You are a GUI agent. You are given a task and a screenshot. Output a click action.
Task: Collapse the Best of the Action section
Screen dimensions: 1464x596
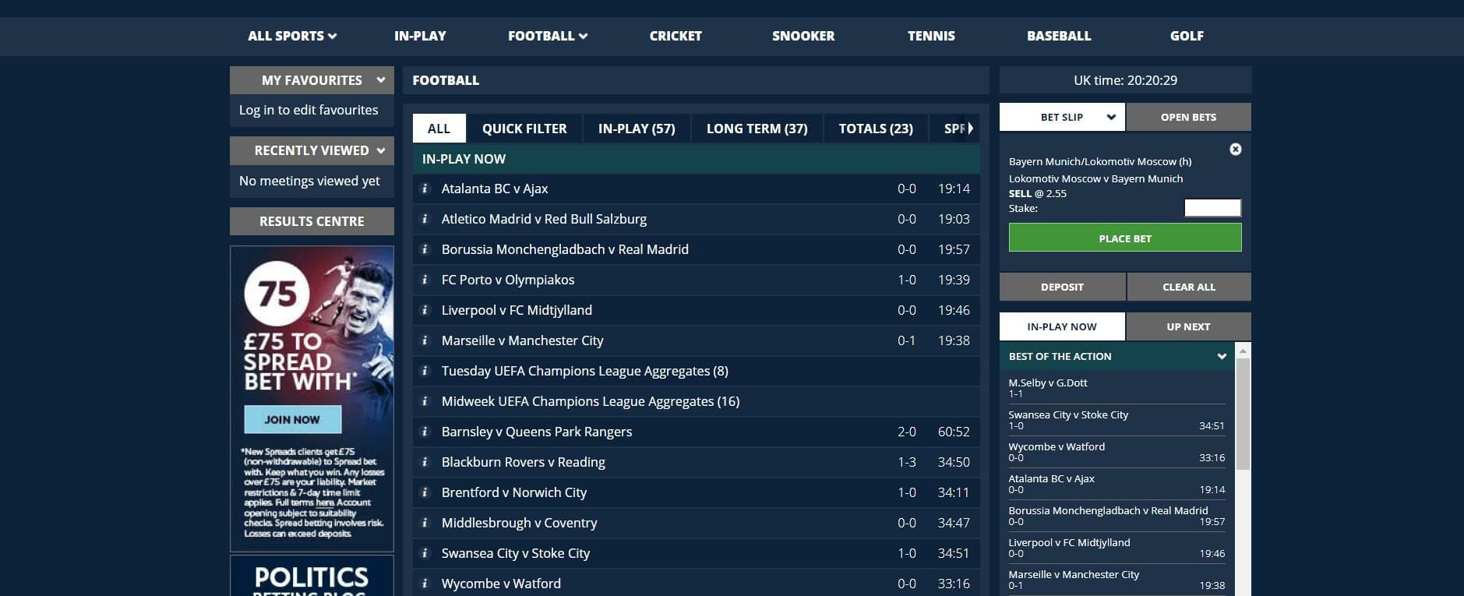pyautogui.click(x=1221, y=356)
